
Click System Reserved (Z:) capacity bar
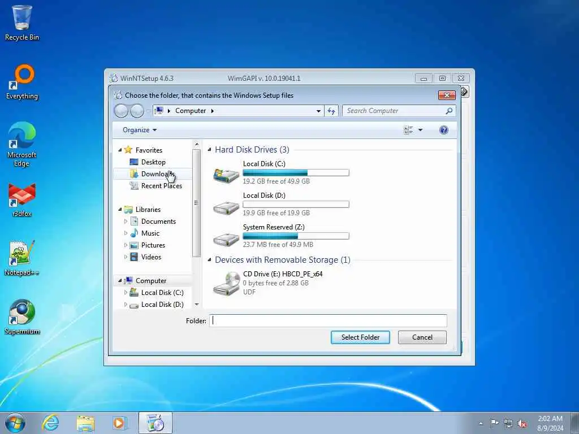pyautogui.click(x=296, y=236)
